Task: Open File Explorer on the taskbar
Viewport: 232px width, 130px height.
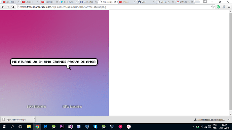Action: click(x=29, y=127)
